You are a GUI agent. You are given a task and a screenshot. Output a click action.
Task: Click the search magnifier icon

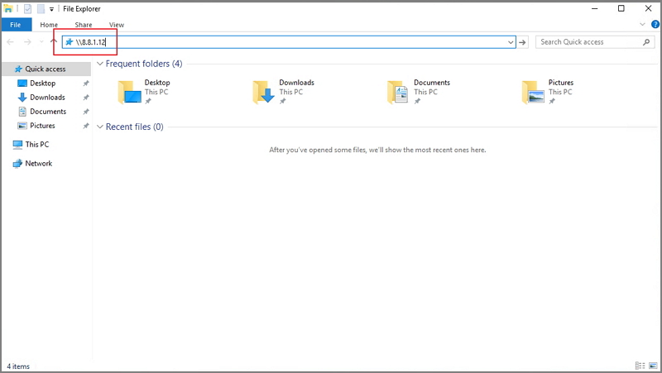646,42
